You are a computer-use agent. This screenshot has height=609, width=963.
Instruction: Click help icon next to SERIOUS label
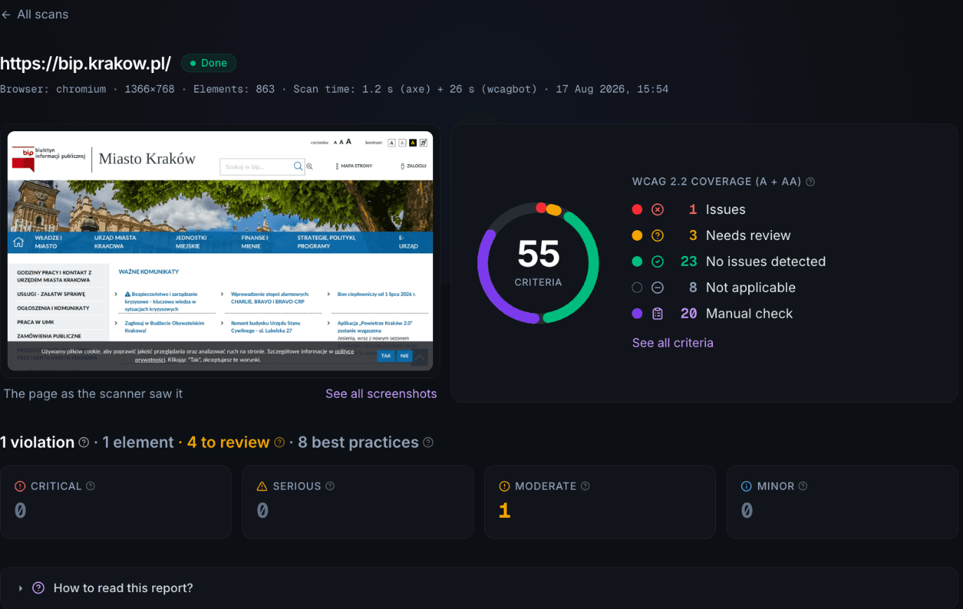pyautogui.click(x=330, y=486)
